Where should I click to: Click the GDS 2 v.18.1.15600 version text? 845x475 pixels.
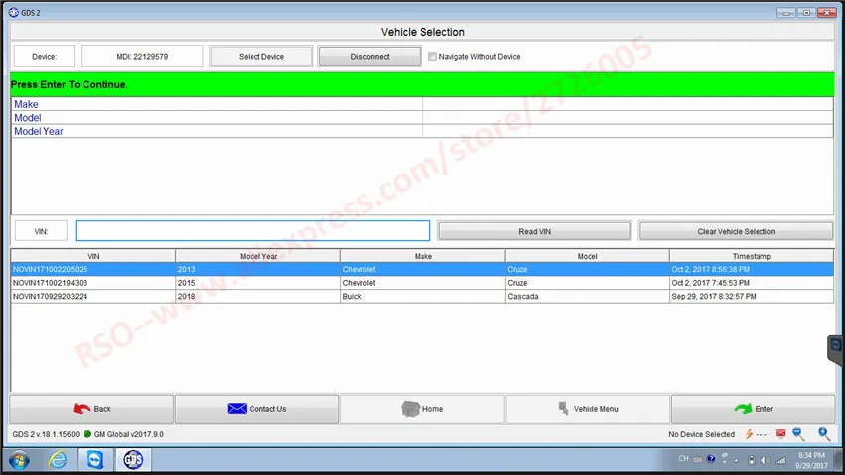(x=46, y=434)
